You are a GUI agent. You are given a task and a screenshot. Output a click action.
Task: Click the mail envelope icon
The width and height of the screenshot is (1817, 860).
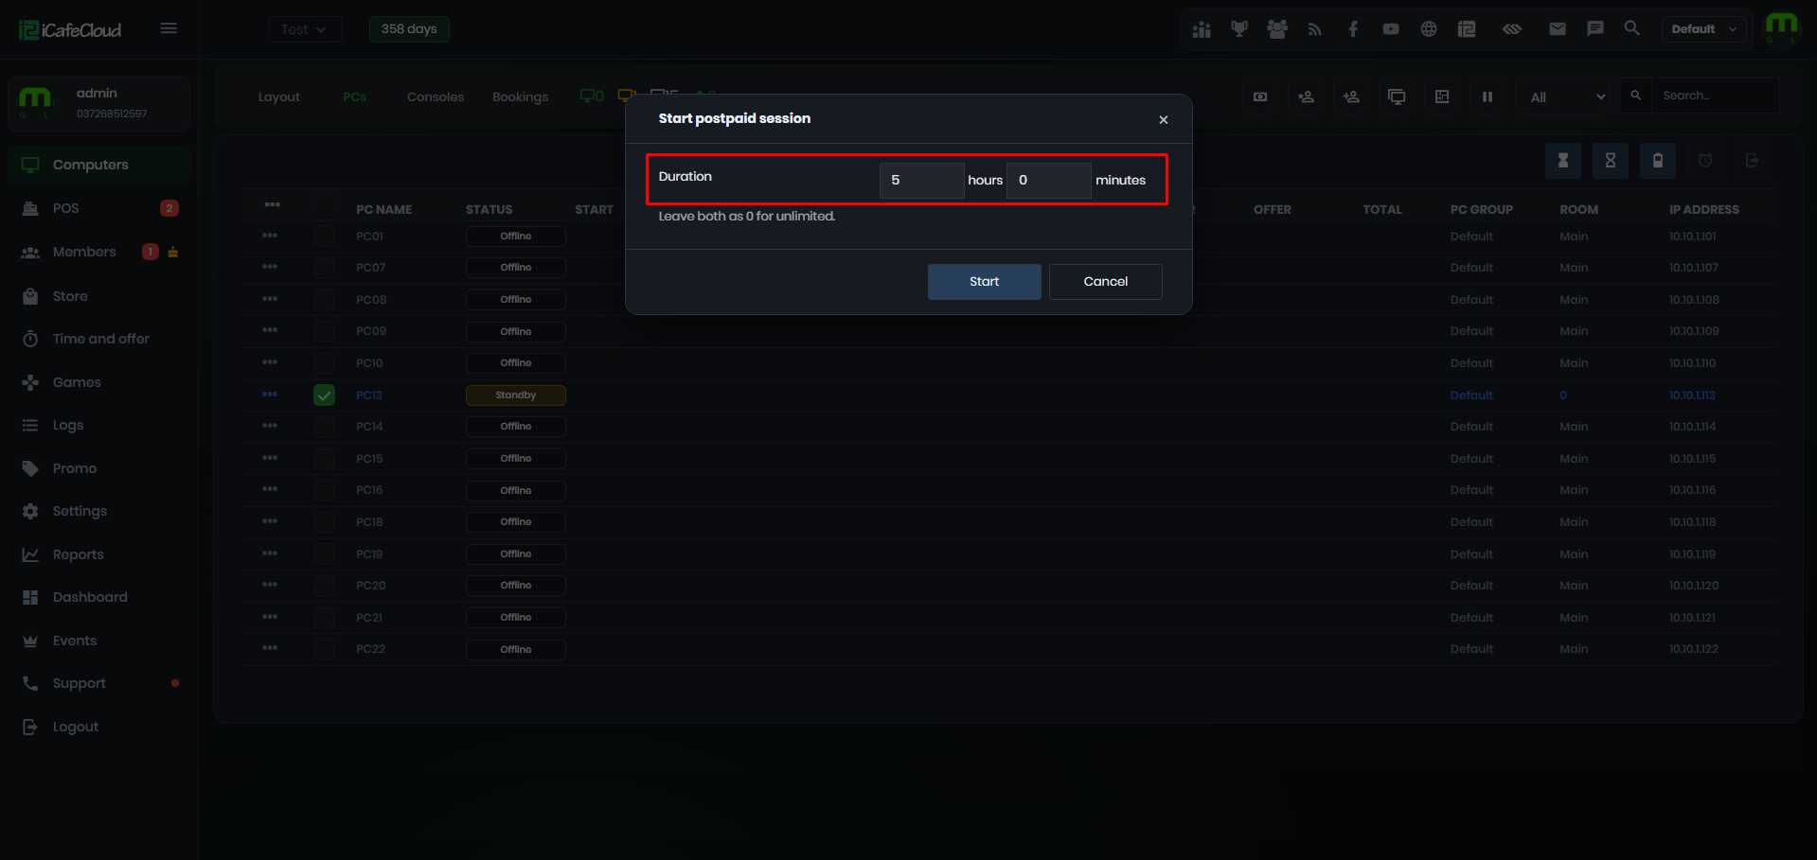pyautogui.click(x=1557, y=29)
